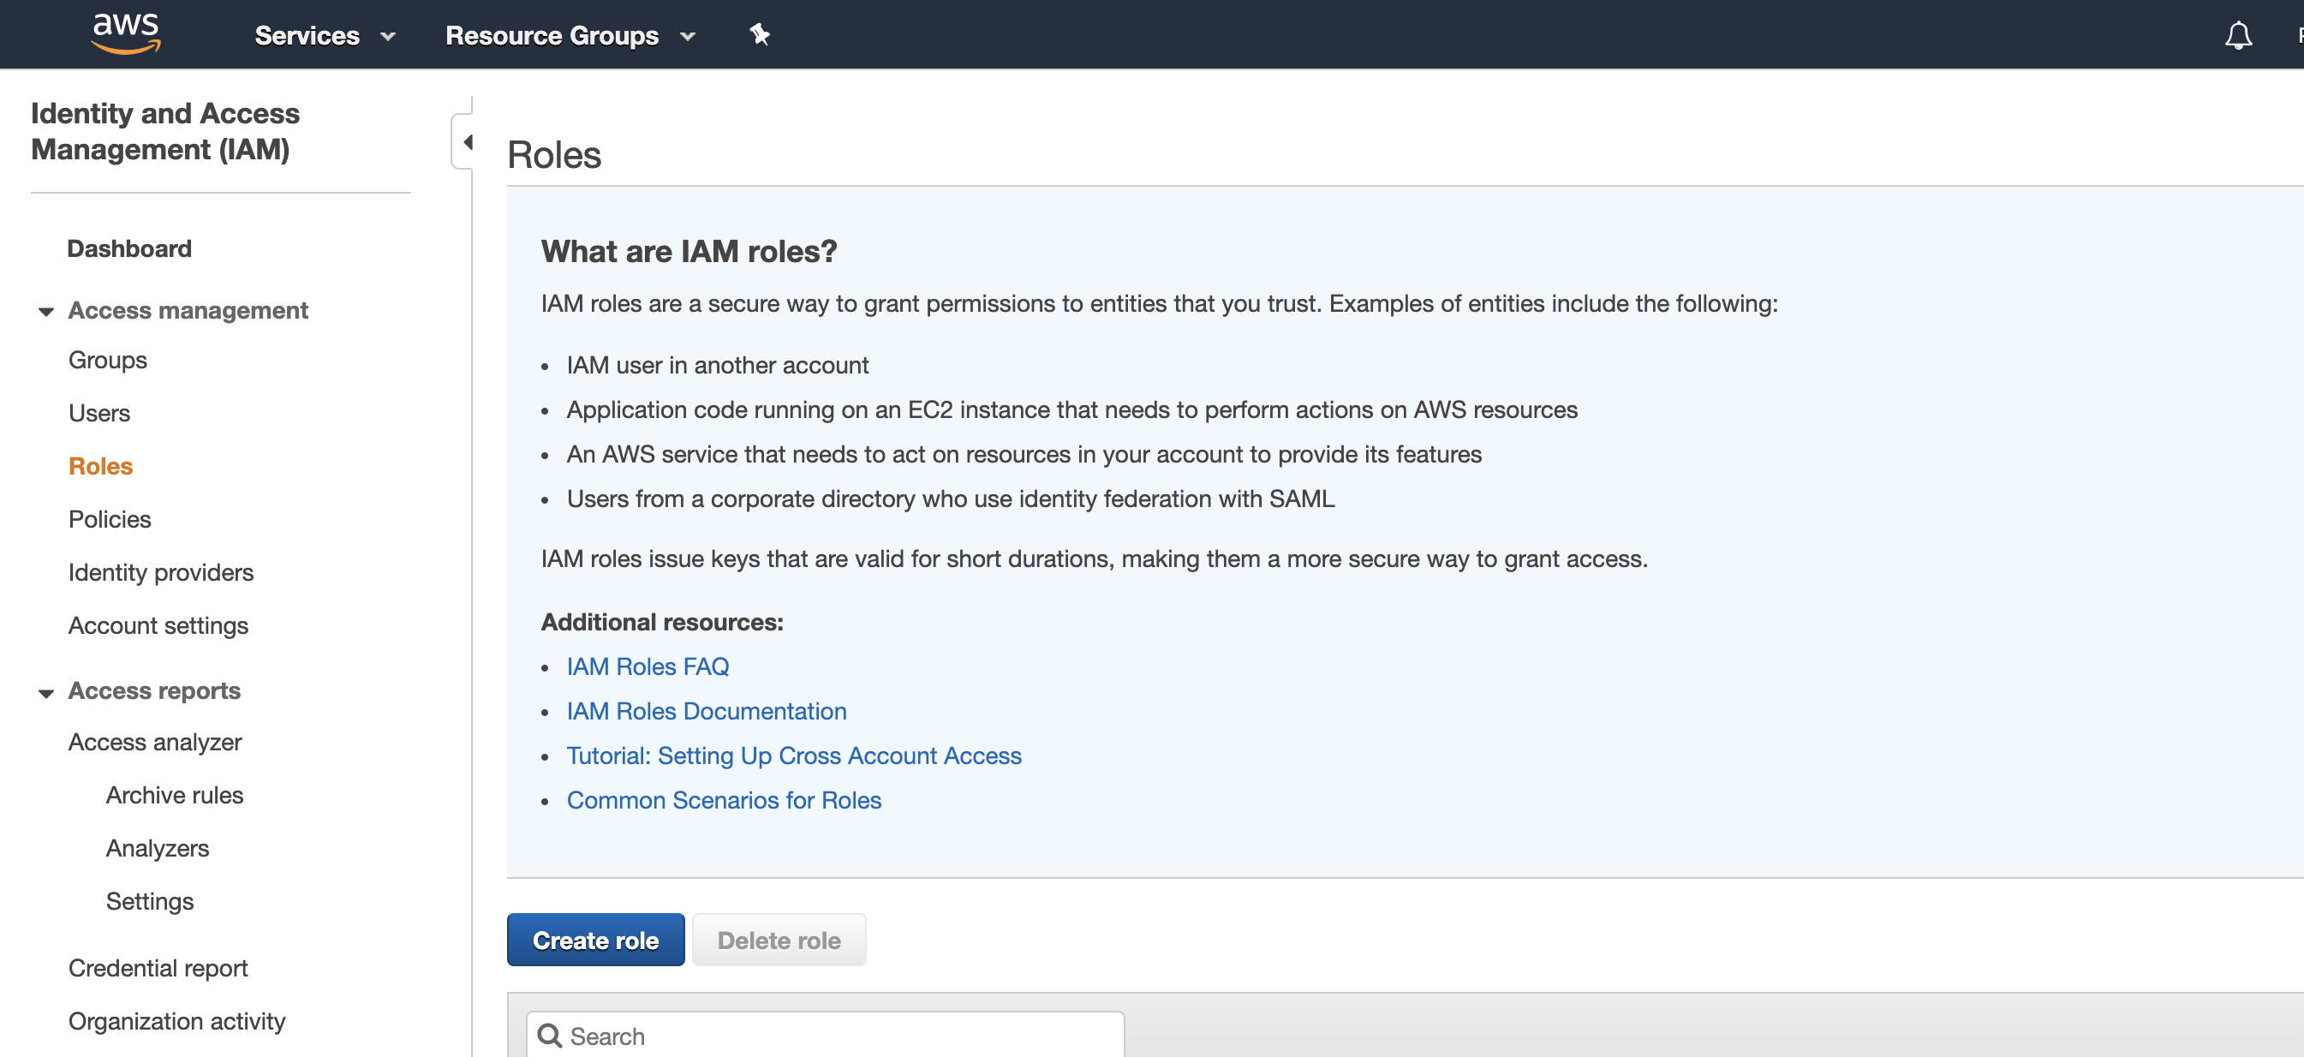Click the AWS logo home icon
This screenshot has height=1057, width=2304.
coord(126,34)
